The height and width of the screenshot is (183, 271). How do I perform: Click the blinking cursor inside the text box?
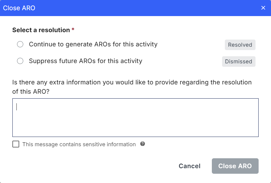pos(17,107)
